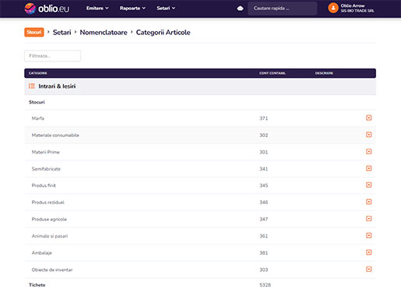The width and height of the screenshot is (401, 289).
Task: Go to Nomenclatoare breadcrumb
Action: (x=104, y=33)
